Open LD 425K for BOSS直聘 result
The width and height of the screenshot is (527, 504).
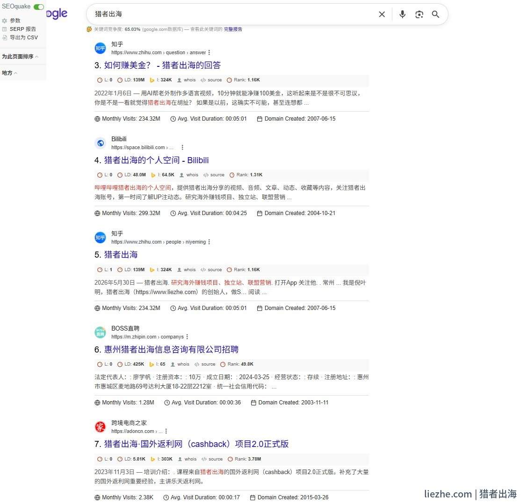click(x=130, y=364)
